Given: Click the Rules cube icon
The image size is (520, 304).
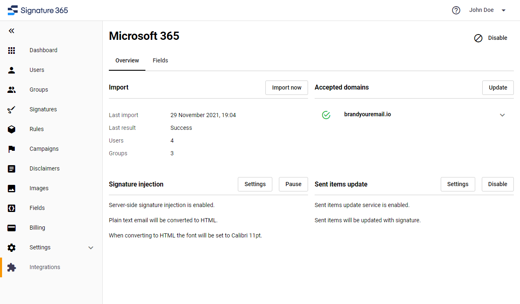Looking at the screenshot, I should click(12, 129).
